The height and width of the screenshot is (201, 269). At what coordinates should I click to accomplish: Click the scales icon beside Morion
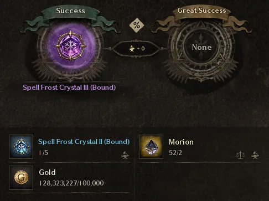(x=240, y=155)
